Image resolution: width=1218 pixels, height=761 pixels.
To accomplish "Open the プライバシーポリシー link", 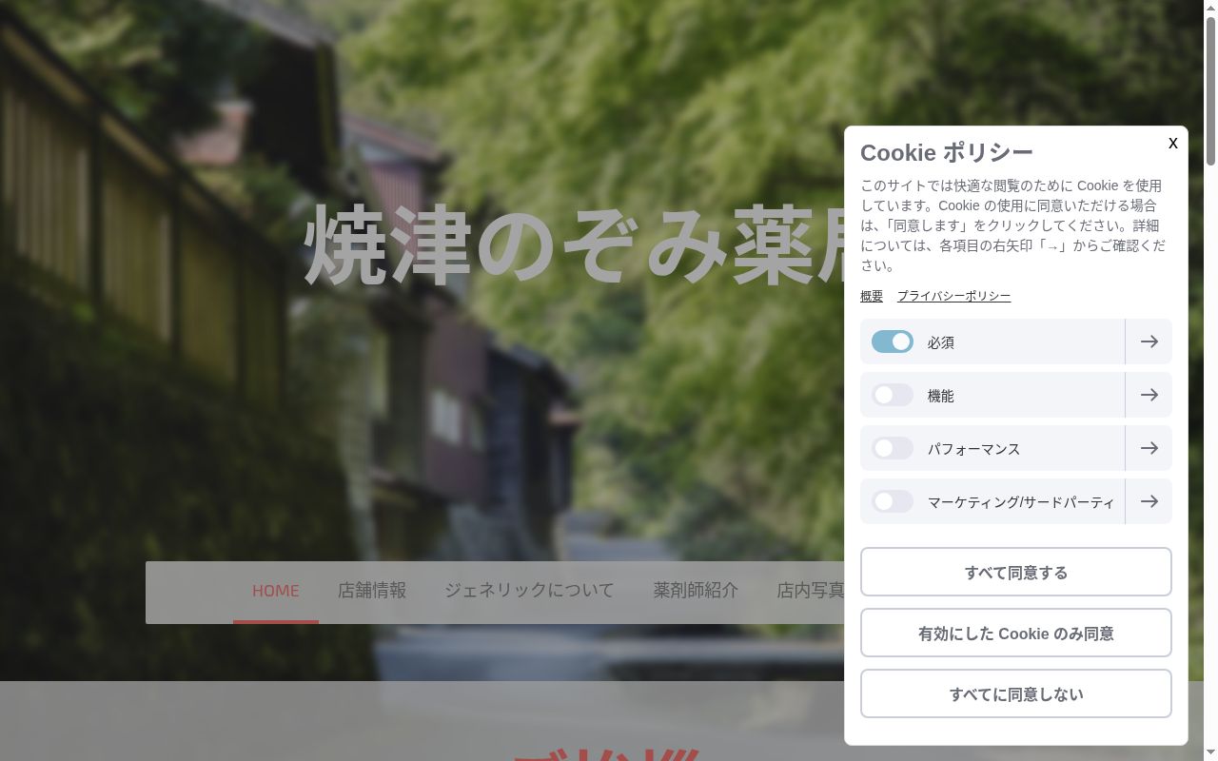I will (x=953, y=296).
